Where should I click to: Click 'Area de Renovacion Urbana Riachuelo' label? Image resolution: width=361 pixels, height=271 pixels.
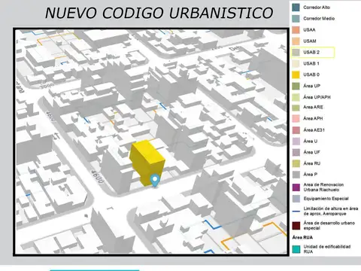pyautogui.click(x=323, y=187)
